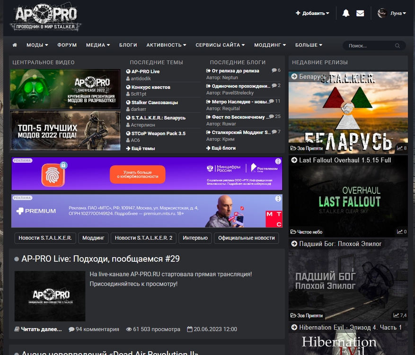Screen dimensions: 415x355
Task: Click the arrow icon beside Last Fallout Overhaul
Action: point(294,160)
